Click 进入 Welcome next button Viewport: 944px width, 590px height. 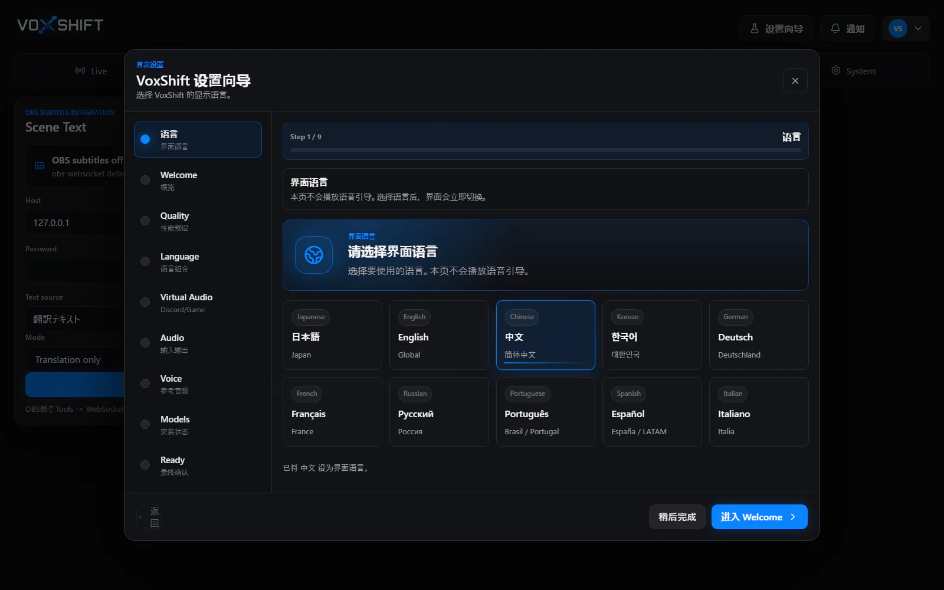(x=759, y=517)
